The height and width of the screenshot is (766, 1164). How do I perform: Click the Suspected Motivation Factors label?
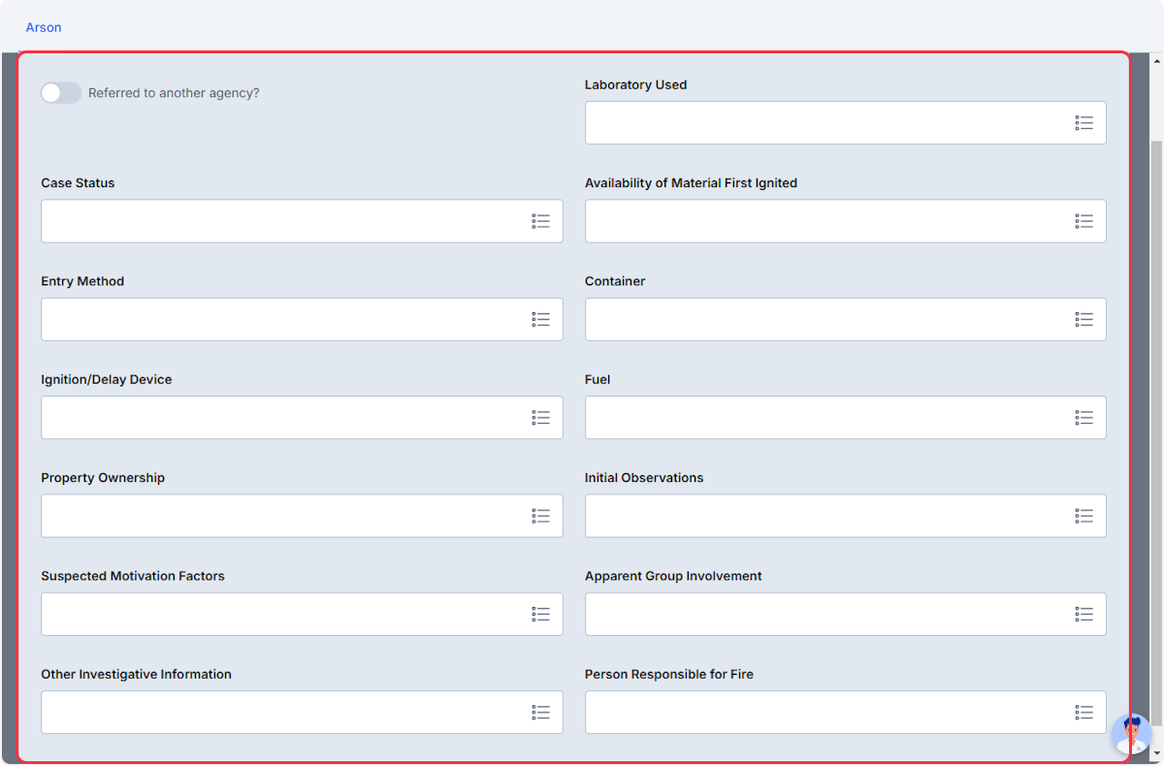point(133,576)
